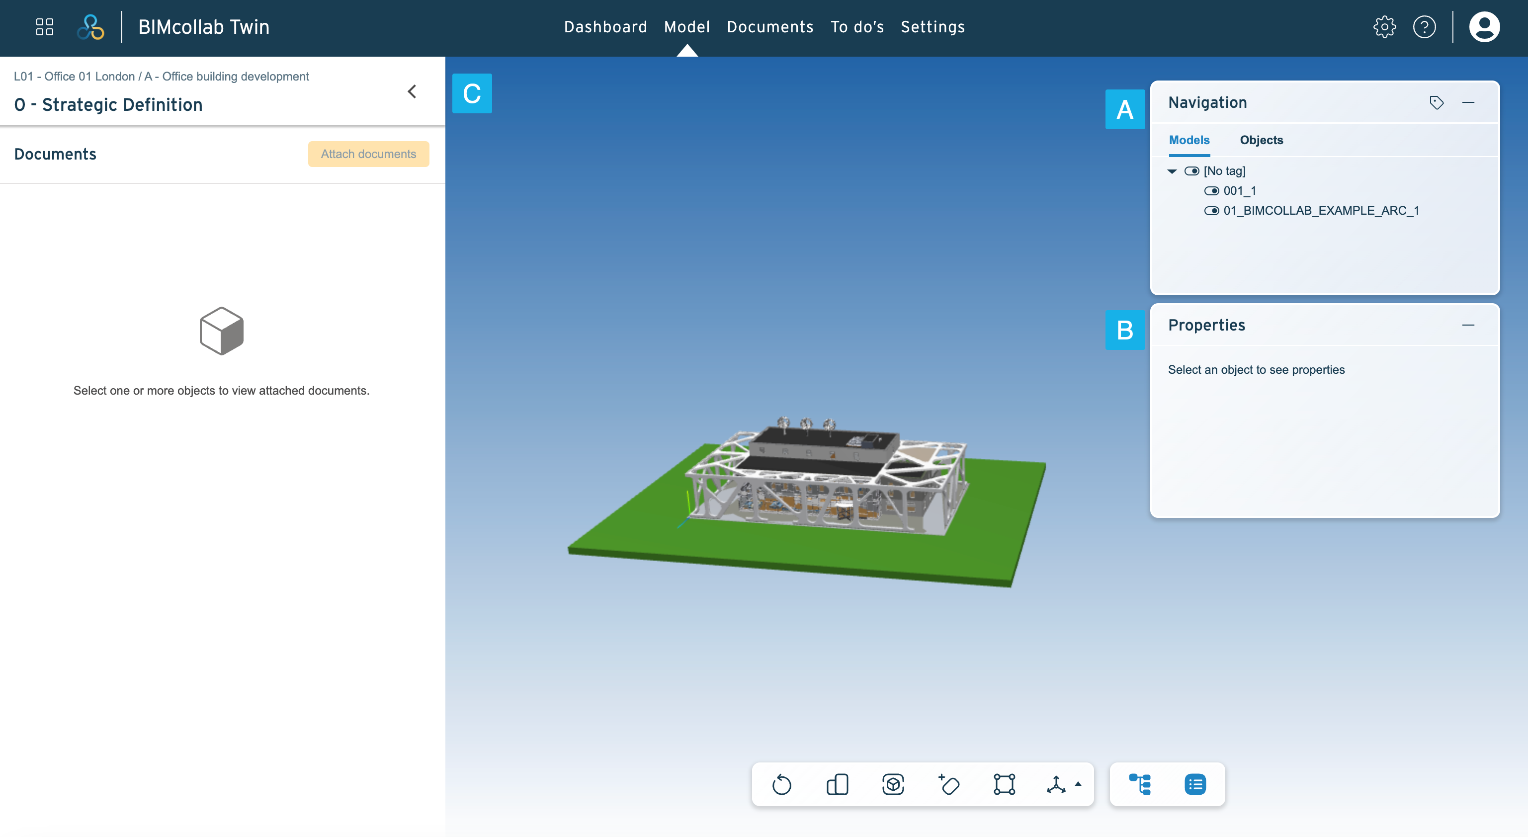Viewport: 1528px width, 837px height.
Task: Collapse the [No tag] tree group
Action: (1172, 171)
